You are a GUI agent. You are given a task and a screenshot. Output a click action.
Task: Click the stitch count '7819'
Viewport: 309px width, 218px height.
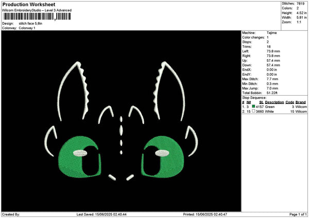click(x=301, y=4)
